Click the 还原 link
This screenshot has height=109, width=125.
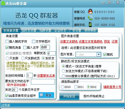pos(115,42)
